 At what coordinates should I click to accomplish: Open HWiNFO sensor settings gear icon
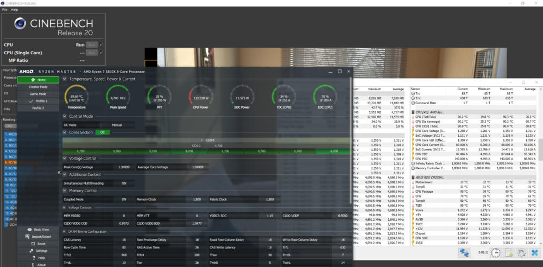[x=521, y=253]
